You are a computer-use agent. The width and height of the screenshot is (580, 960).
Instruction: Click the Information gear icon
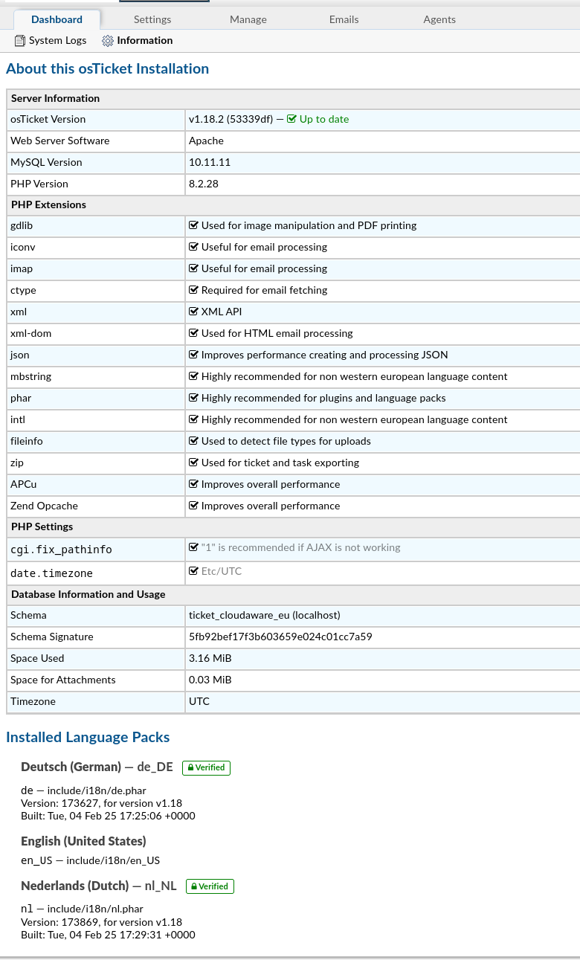(108, 41)
